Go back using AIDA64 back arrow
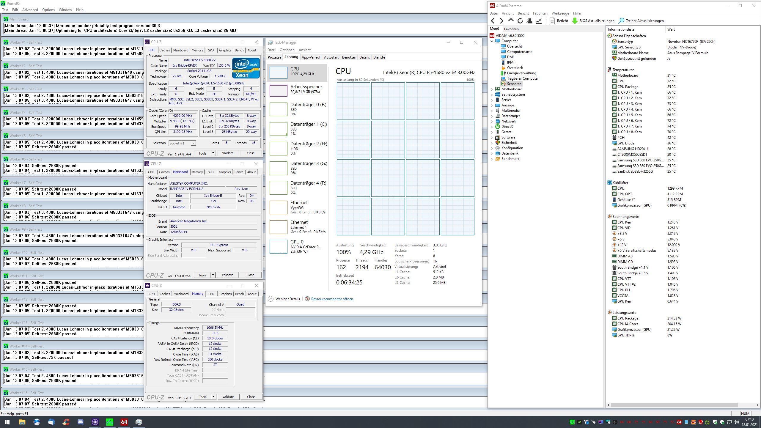Image resolution: width=761 pixels, height=428 pixels. (493, 21)
